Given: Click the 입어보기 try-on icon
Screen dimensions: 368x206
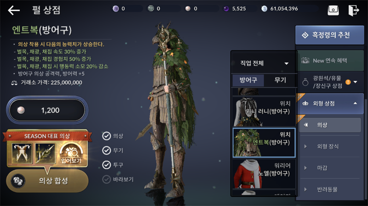Looking at the screenshot, I should 71,154.
